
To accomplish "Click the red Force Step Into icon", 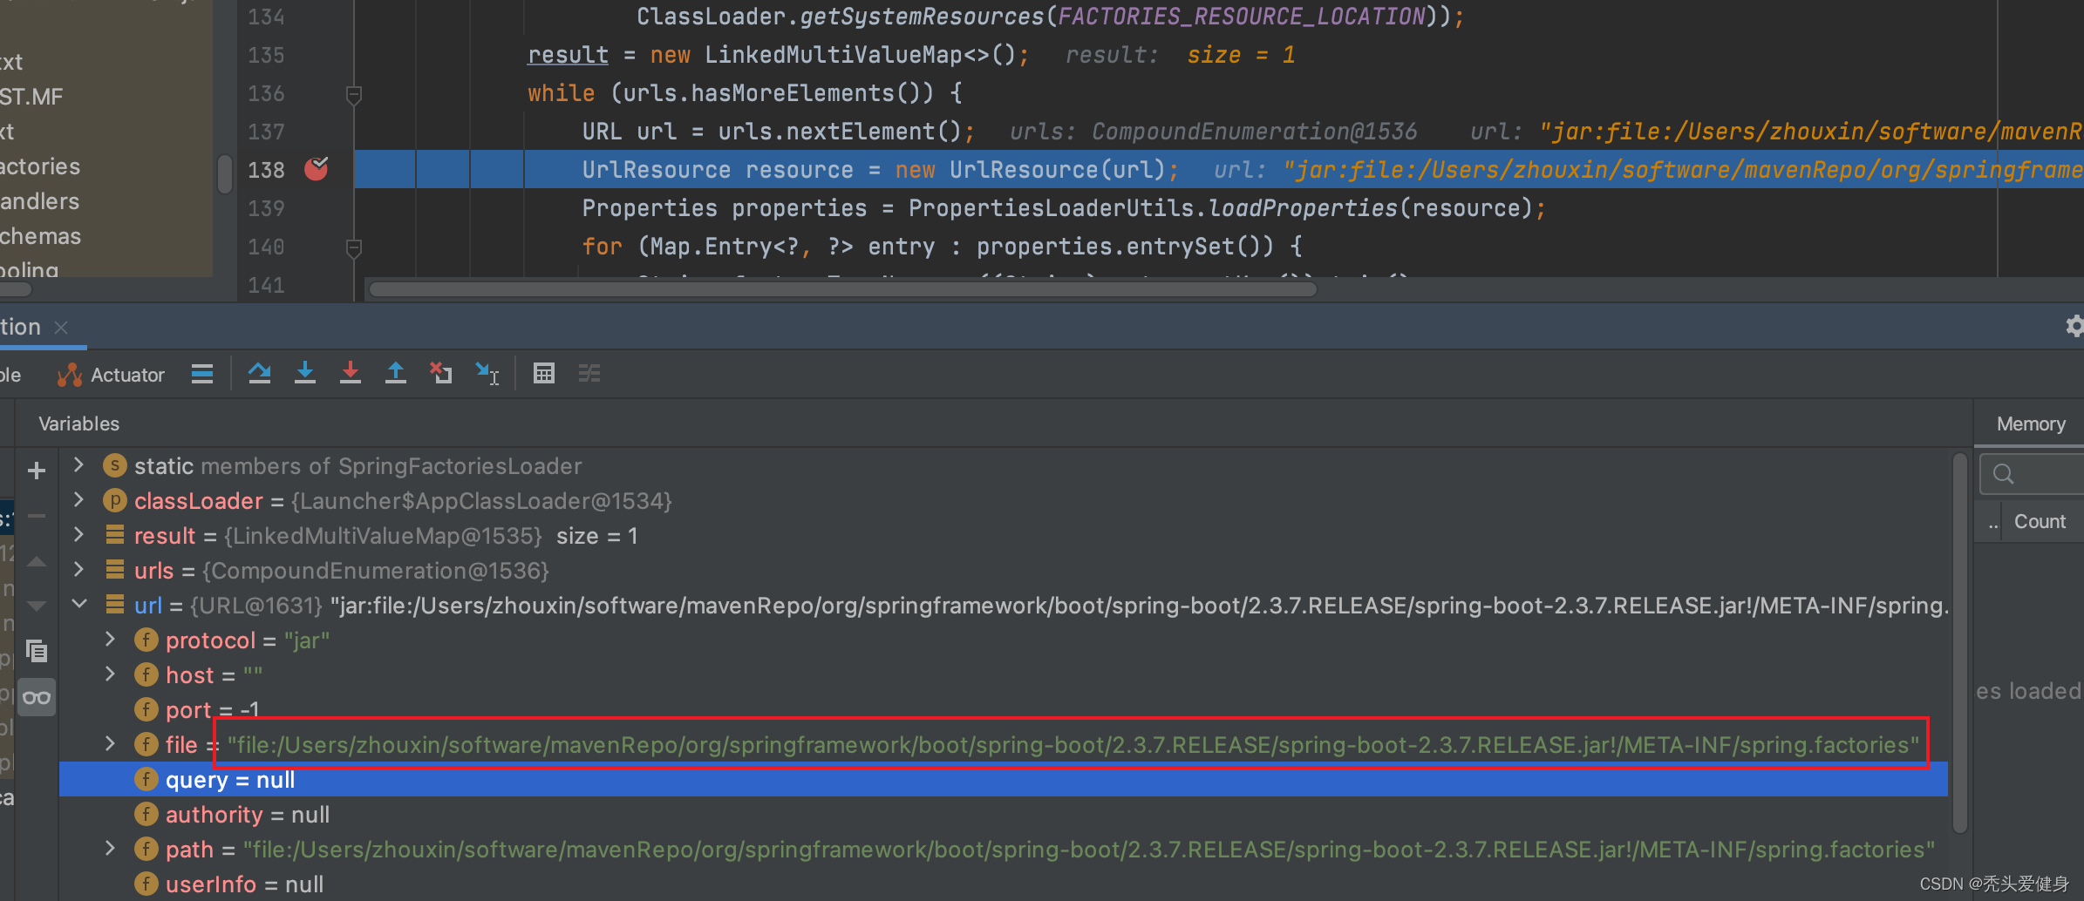I will (350, 374).
